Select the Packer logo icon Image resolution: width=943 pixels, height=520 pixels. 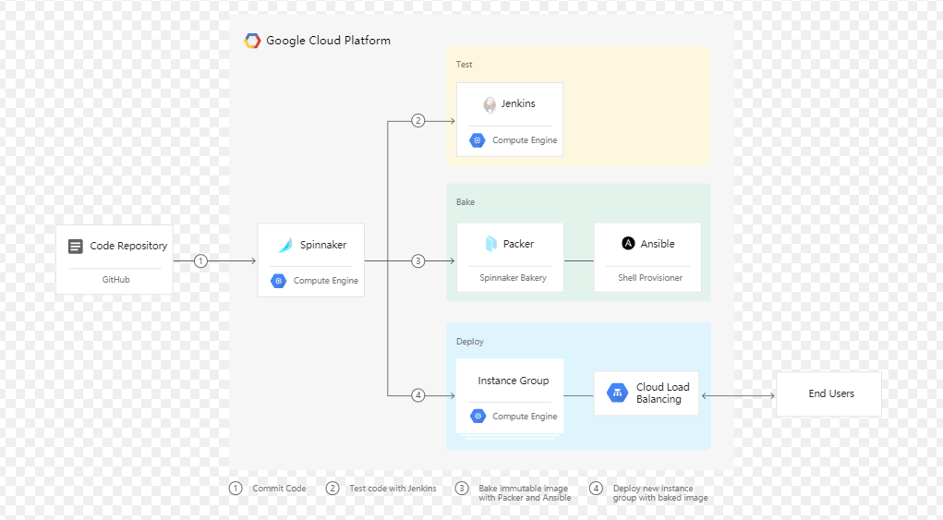[x=490, y=244]
